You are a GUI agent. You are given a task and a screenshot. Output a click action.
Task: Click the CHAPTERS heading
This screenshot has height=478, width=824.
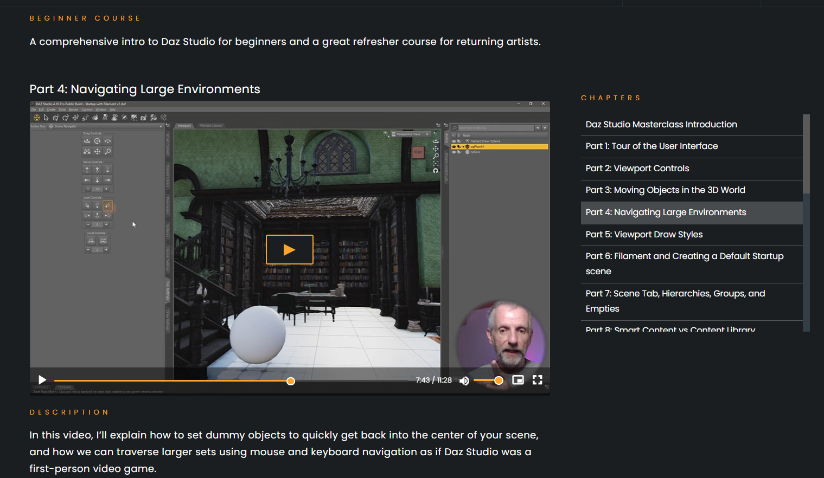[x=611, y=98]
